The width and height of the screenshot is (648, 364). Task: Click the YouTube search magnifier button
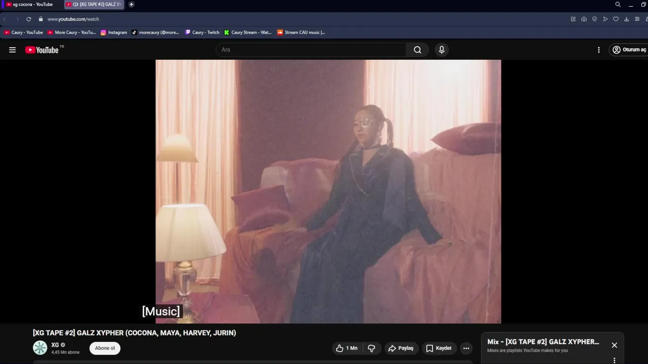417,50
